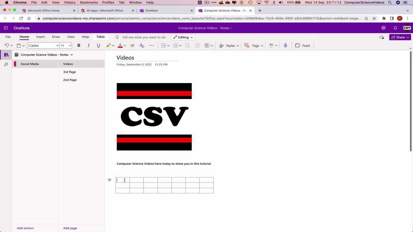This screenshot has width=413, height=232.
Task: Toggle Underline formatting
Action: coord(98,45)
